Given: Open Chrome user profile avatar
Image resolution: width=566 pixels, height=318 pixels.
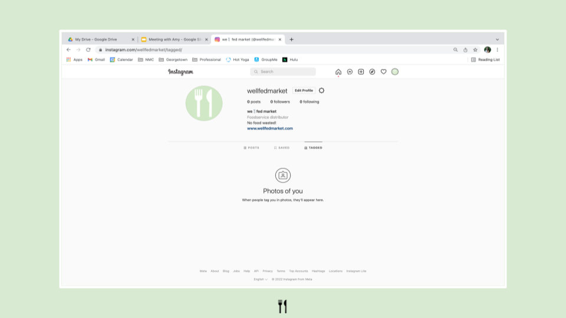Looking at the screenshot, I should click(x=488, y=49).
